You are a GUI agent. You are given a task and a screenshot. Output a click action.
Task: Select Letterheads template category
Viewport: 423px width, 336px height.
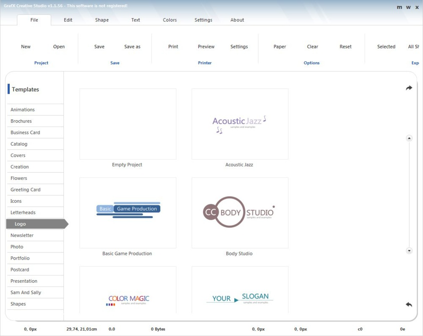coord(35,213)
